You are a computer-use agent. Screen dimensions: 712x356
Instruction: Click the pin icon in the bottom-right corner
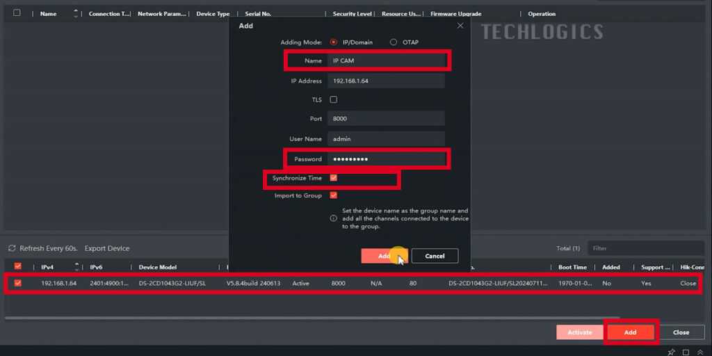(671, 352)
